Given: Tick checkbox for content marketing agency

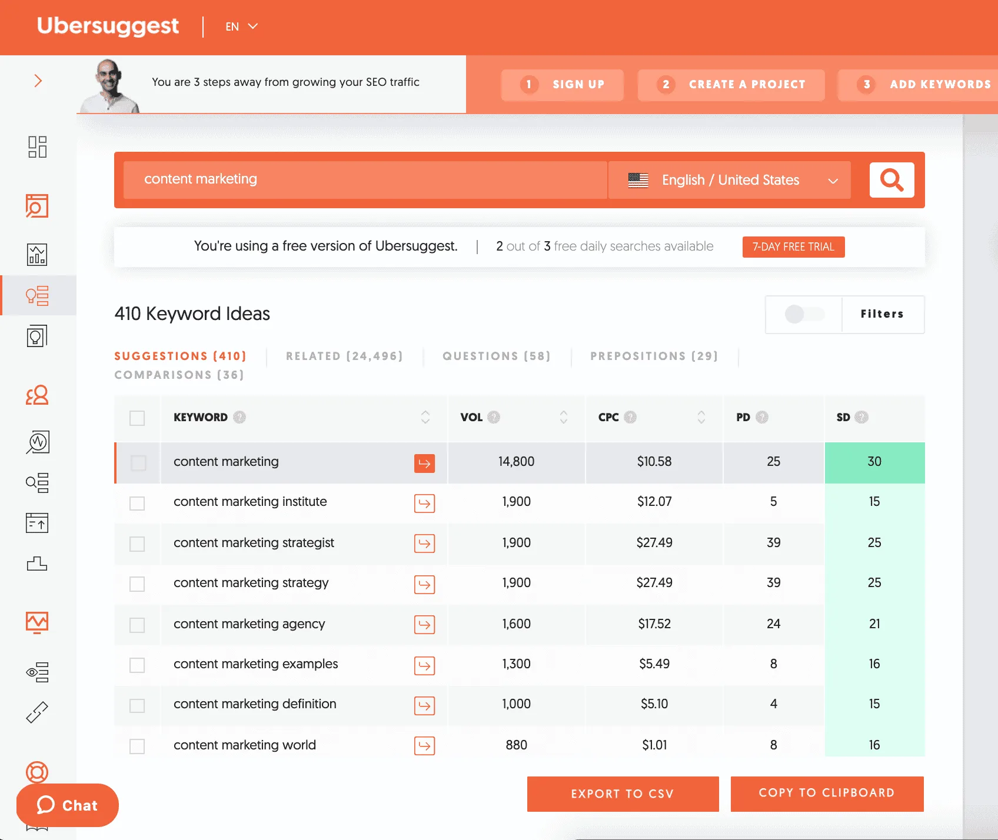Looking at the screenshot, I should [x=137, y=625].
